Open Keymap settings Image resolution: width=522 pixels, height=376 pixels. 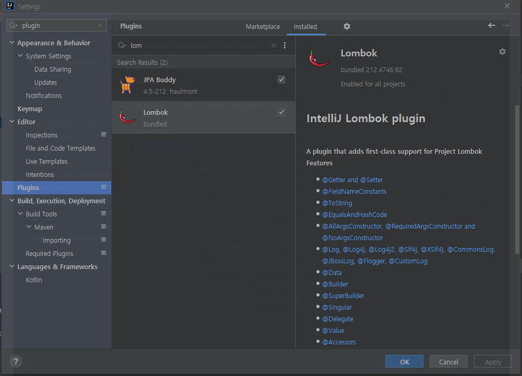(30, 108)
